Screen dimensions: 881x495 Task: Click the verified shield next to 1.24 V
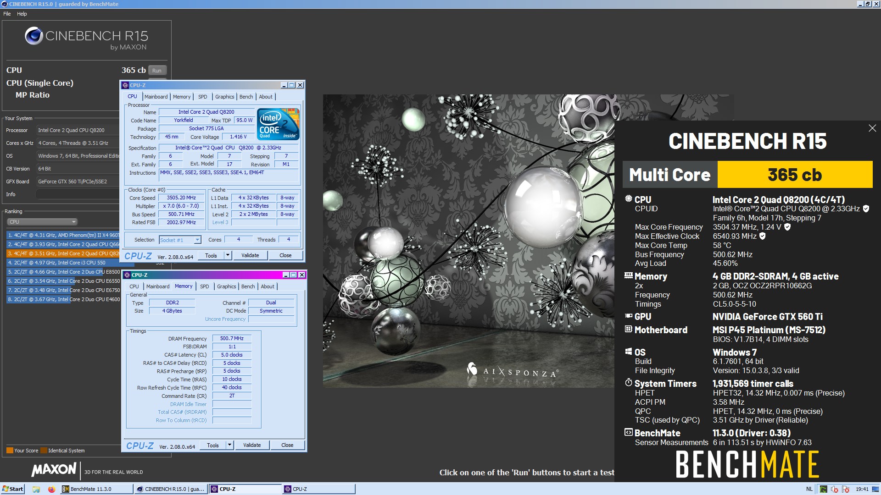click(x=787, y=227)
